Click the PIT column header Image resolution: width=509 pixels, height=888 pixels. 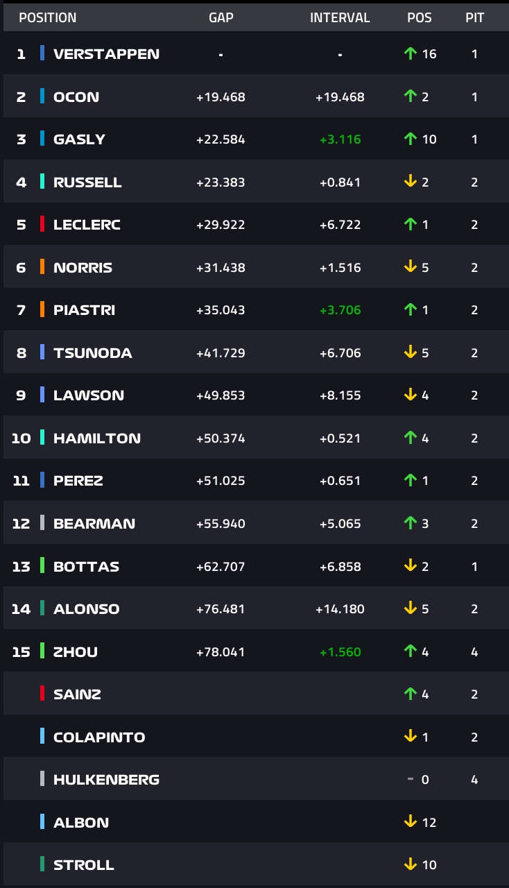point(474,17)
